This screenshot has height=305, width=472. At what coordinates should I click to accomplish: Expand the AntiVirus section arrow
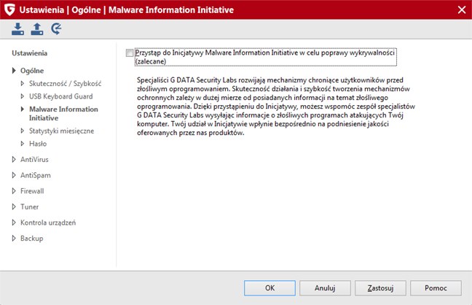14,159
